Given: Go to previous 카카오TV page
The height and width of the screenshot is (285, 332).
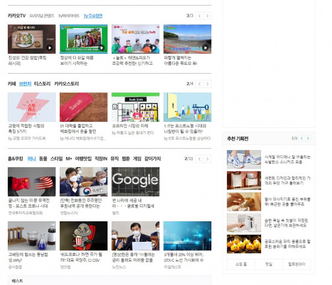Looking at the screenshot, I should click(199, 16).
